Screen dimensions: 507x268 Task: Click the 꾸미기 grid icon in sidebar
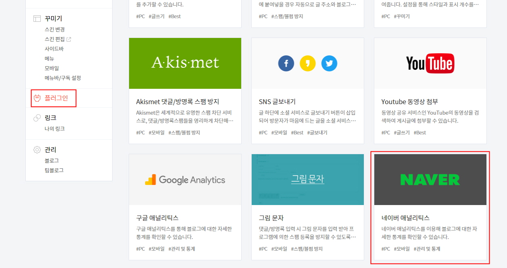point(37,18)
